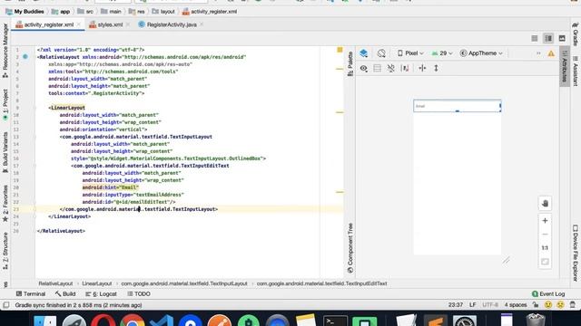The width and height of the screenshot is (581, 326).
Task: Select the Email field in preview
Action: pyautogui.click(x=458, y=106)
